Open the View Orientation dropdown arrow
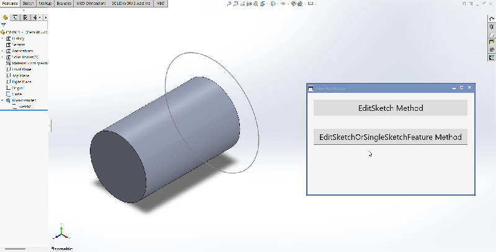 [x=267, y=4]
